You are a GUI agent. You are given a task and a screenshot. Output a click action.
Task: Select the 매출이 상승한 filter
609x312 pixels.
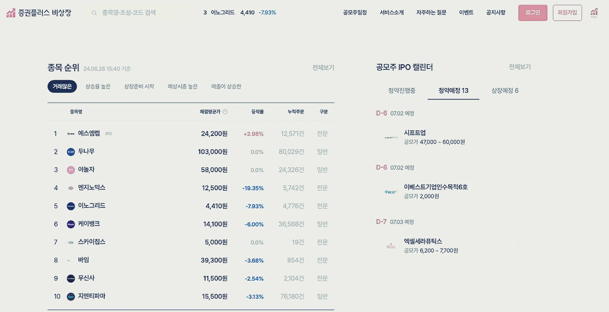click(226, 87)
